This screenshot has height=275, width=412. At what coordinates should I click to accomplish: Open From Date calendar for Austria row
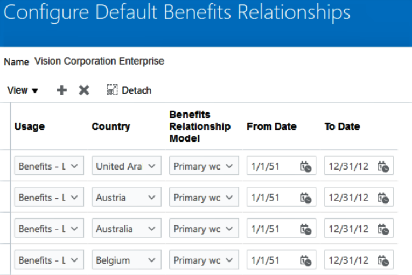pyautogui.click(x=305, y=198)
